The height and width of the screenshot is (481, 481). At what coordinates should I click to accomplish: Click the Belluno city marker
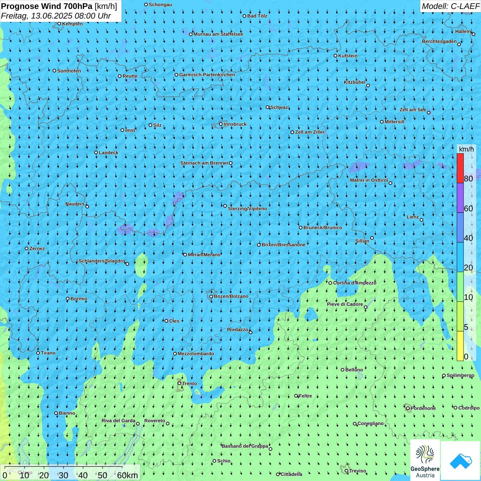click(343, 370)
